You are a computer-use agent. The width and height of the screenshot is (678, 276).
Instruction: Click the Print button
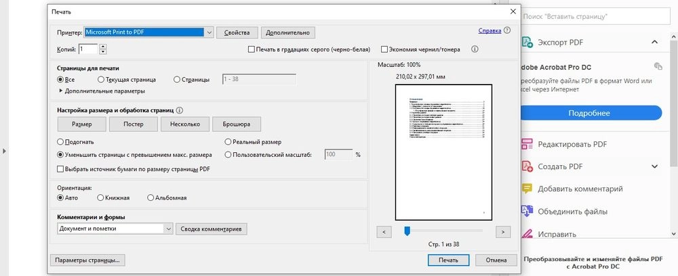pos(448,260)
